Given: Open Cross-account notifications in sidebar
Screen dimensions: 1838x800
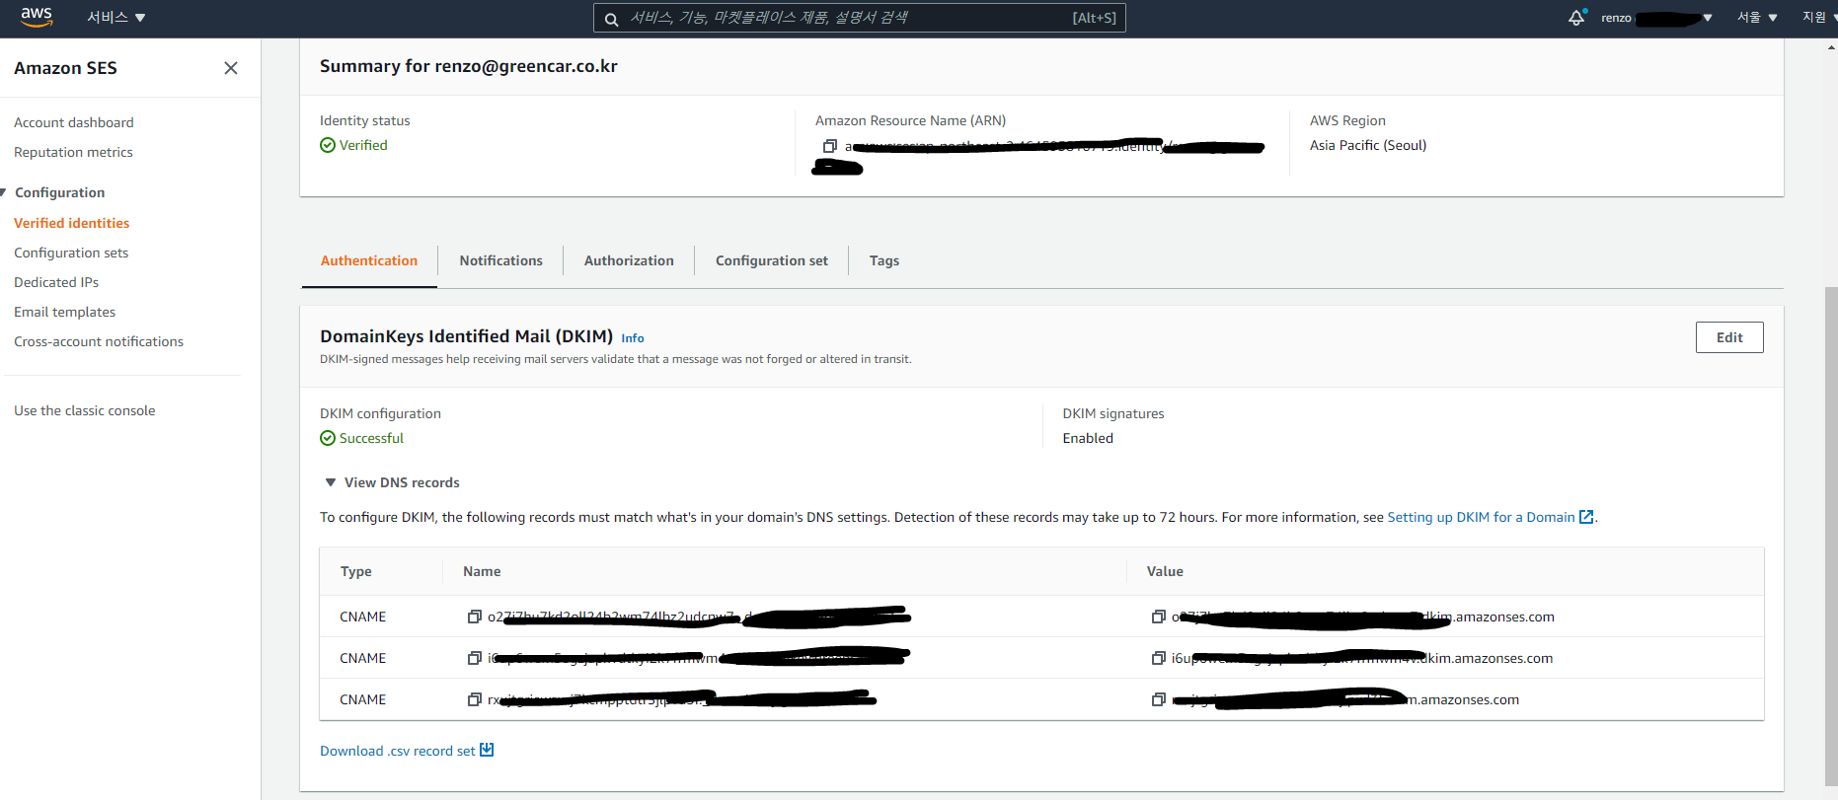Looking at the screenshot, I should (99, 341).
